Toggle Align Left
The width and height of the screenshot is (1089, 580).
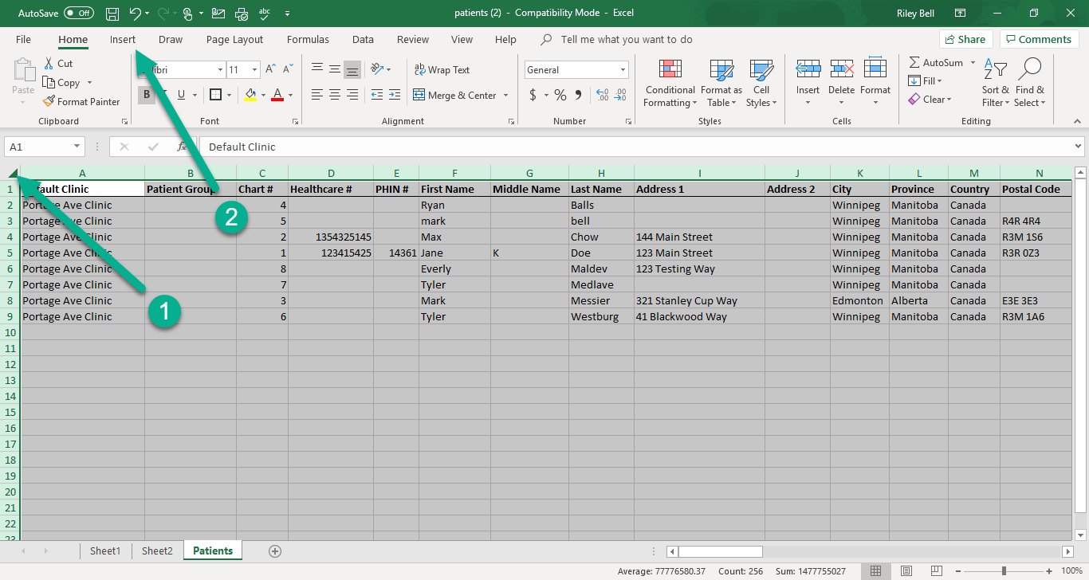316,95
